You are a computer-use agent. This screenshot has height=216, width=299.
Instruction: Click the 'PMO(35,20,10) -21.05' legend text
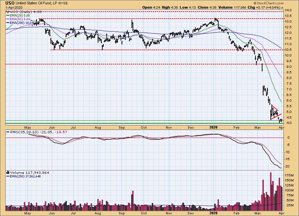point(32,132)
